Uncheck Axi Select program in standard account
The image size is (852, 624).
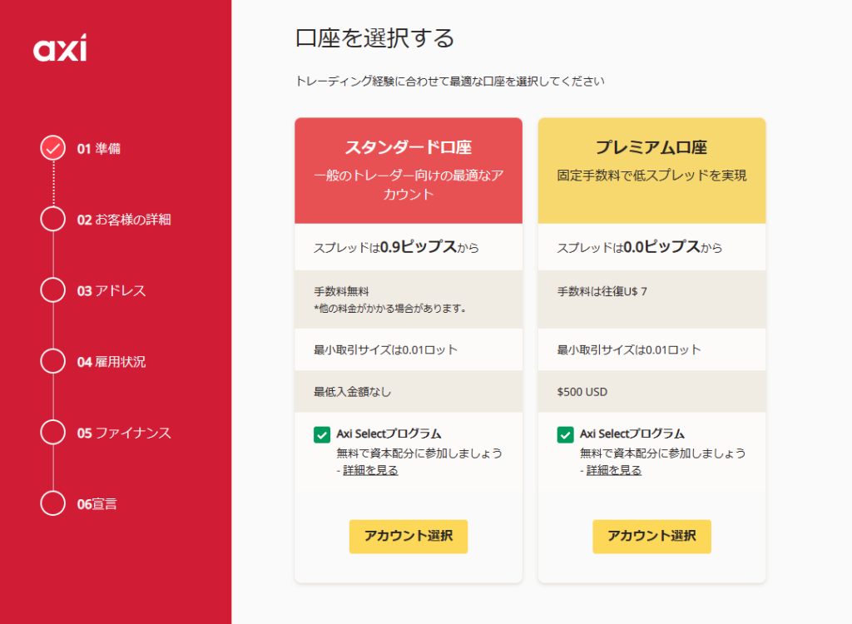pos(322,434)
